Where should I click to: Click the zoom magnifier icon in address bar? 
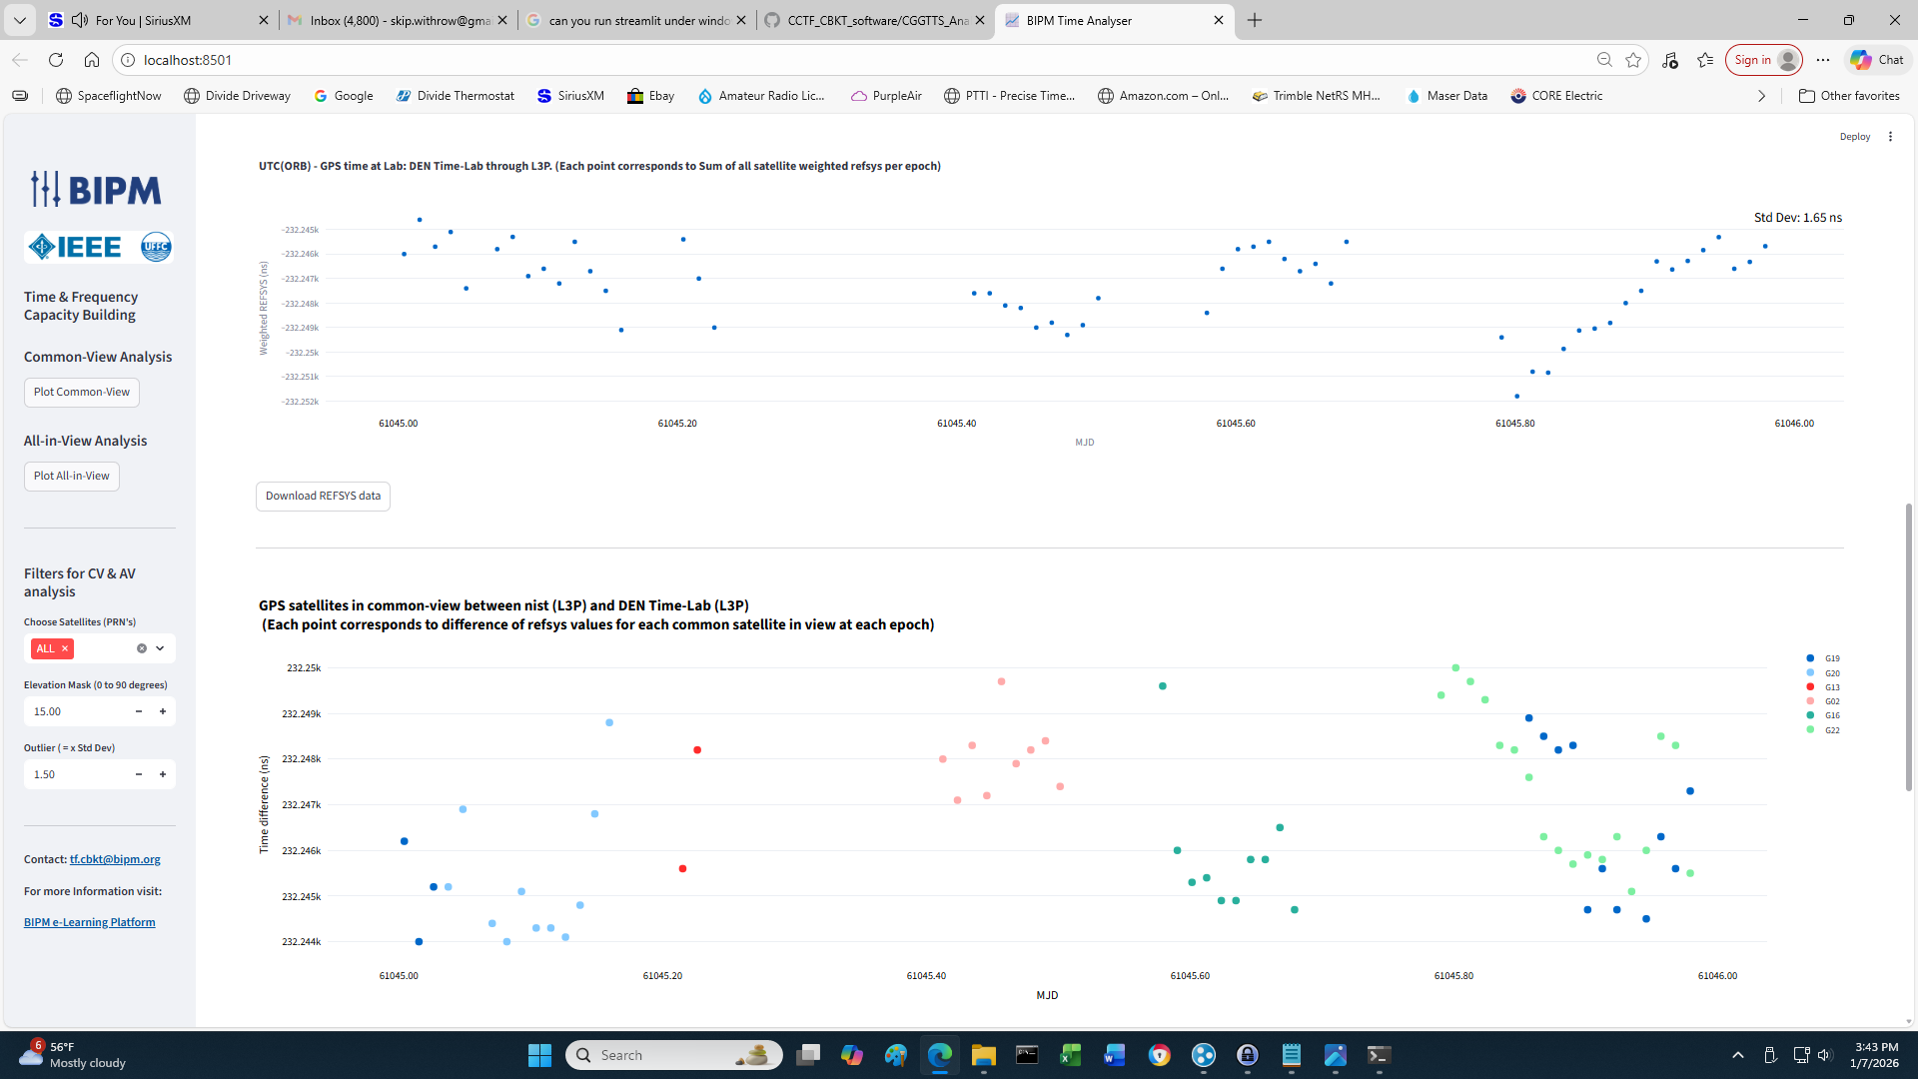[x=1604, y=60]
